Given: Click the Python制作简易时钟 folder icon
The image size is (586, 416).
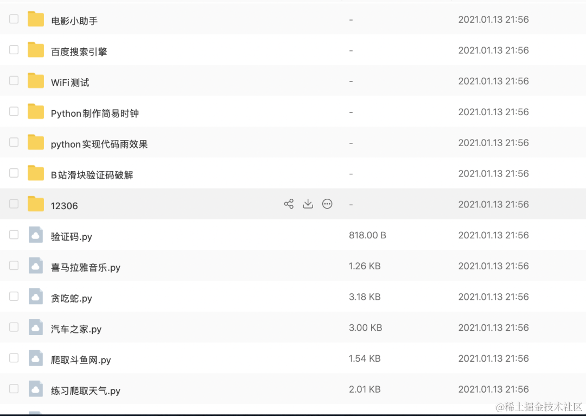Looking at the screenshot, I should (36, 111).
